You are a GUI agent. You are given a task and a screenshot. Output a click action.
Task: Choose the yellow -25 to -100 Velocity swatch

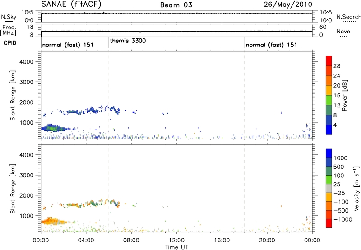(x=329, y=197)
